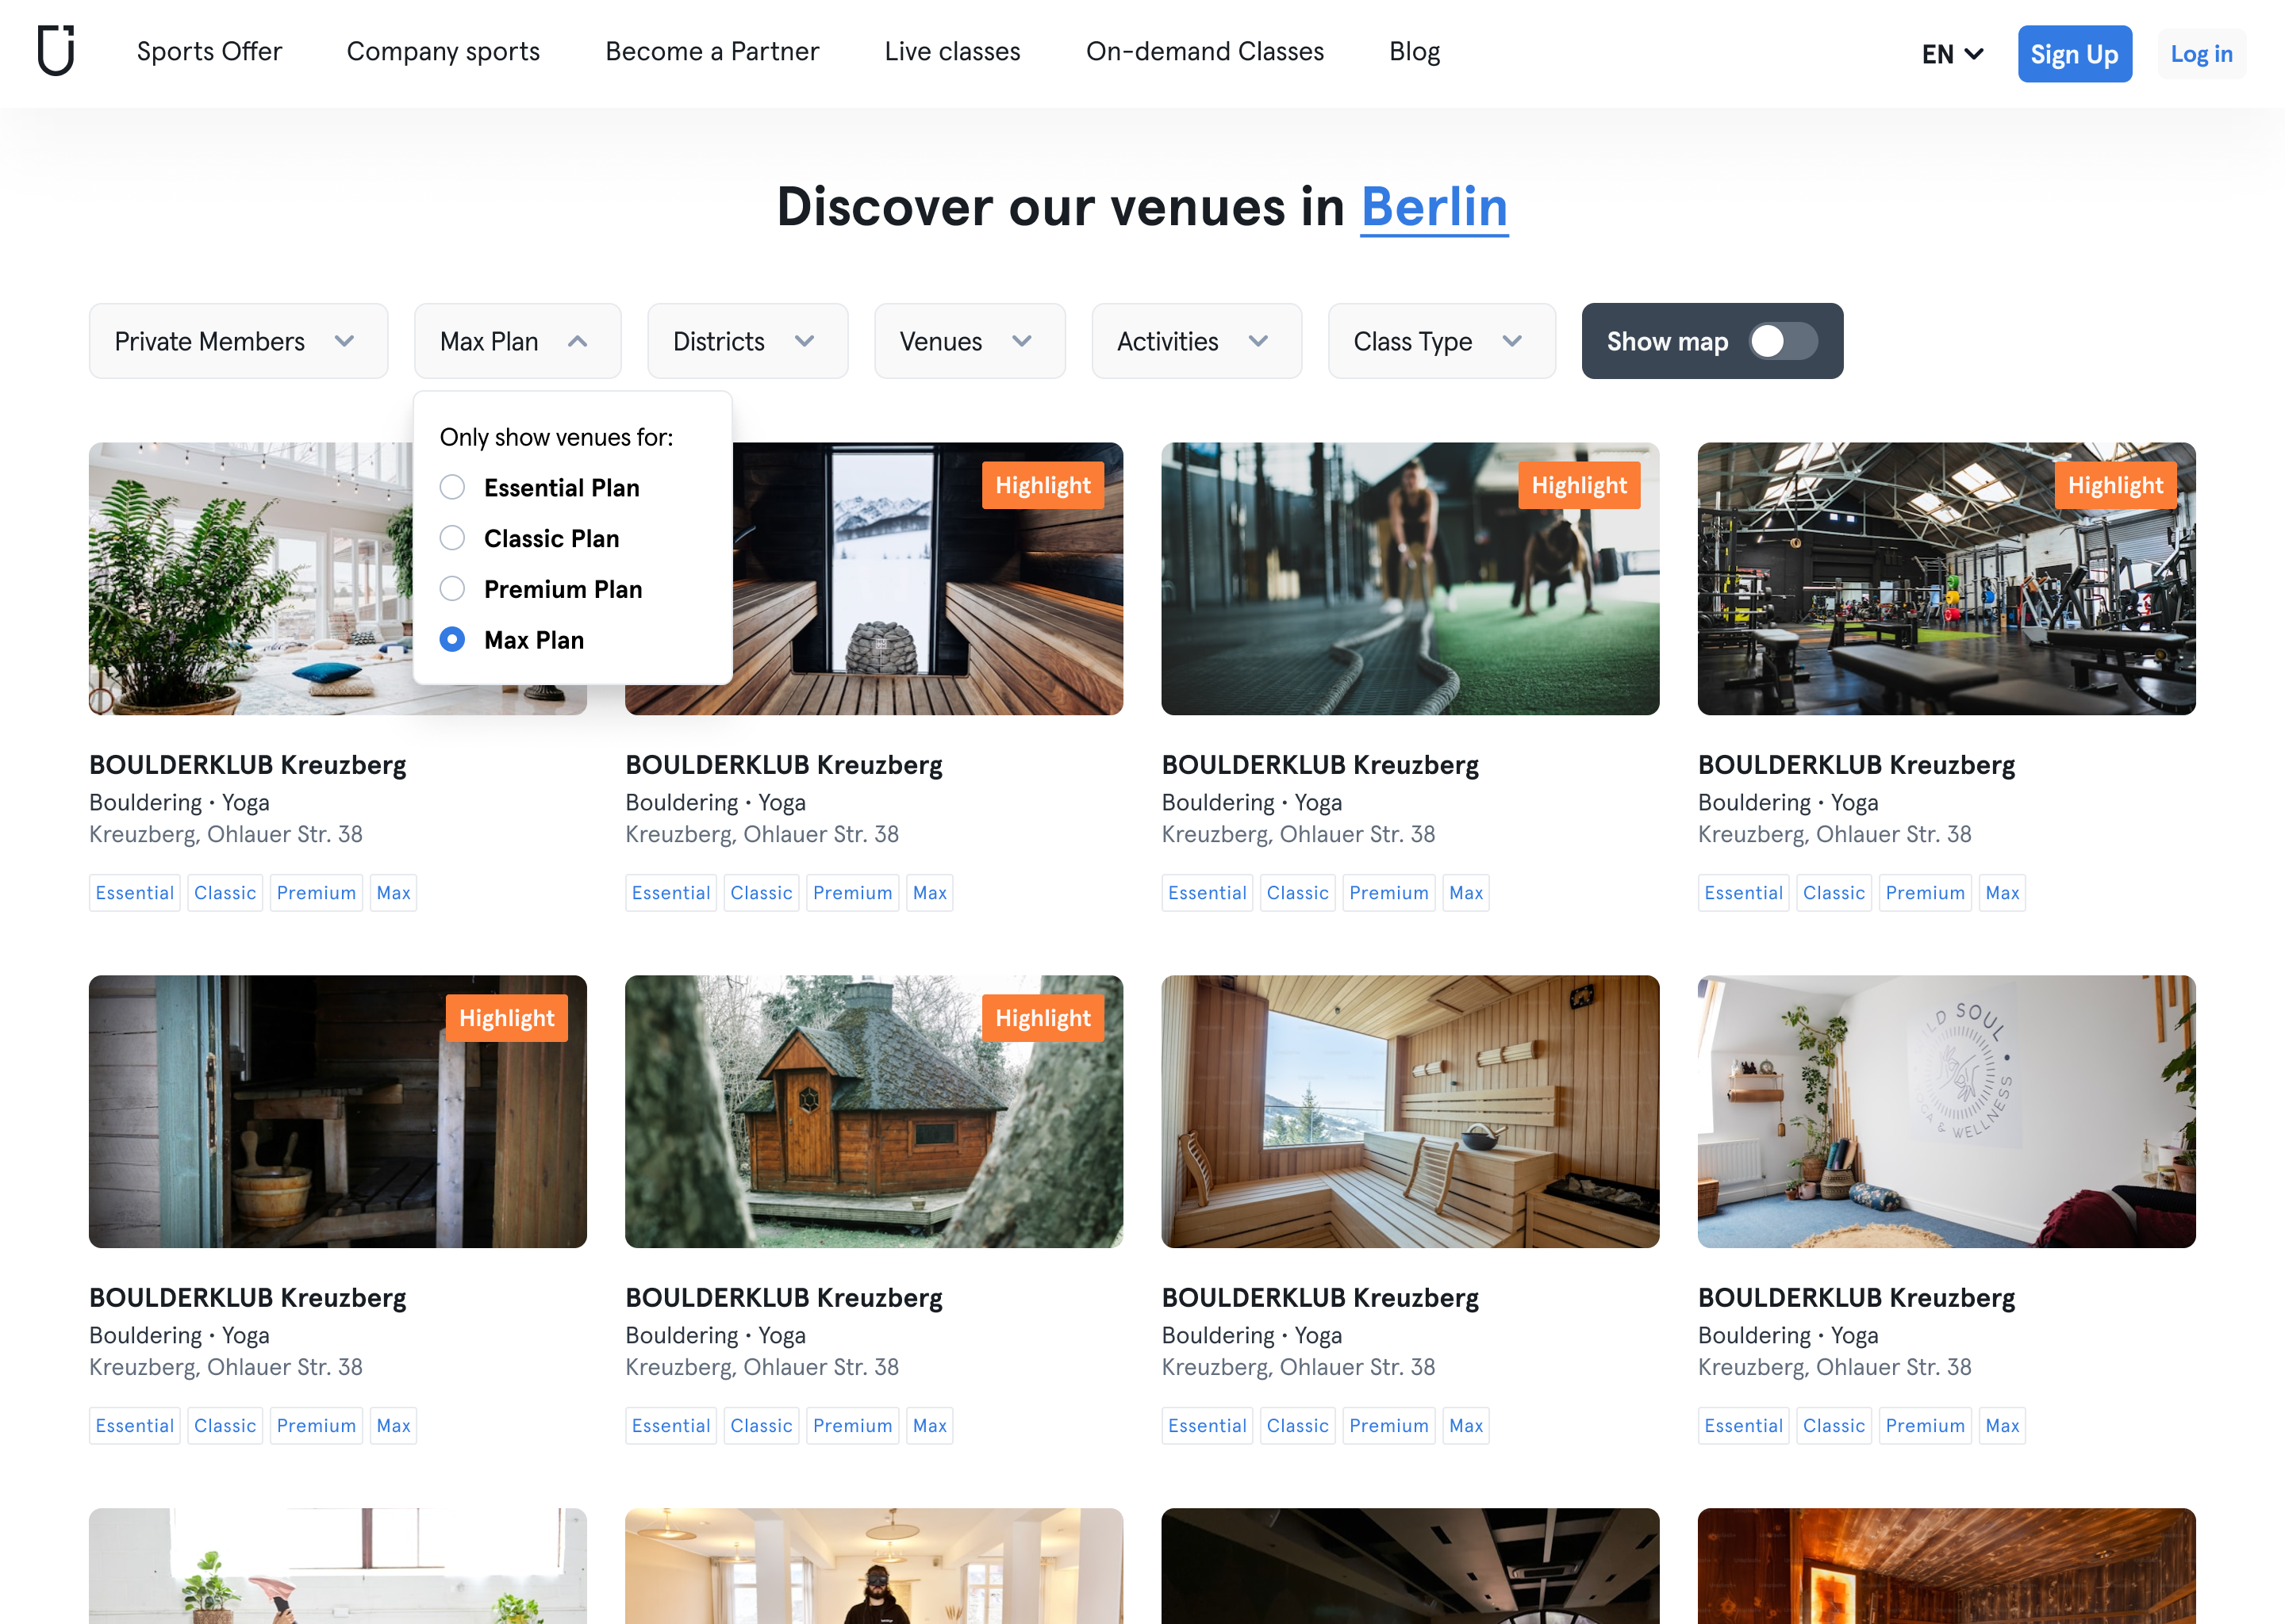Click the Urban Sports Club logo icon

click(56, 51)
